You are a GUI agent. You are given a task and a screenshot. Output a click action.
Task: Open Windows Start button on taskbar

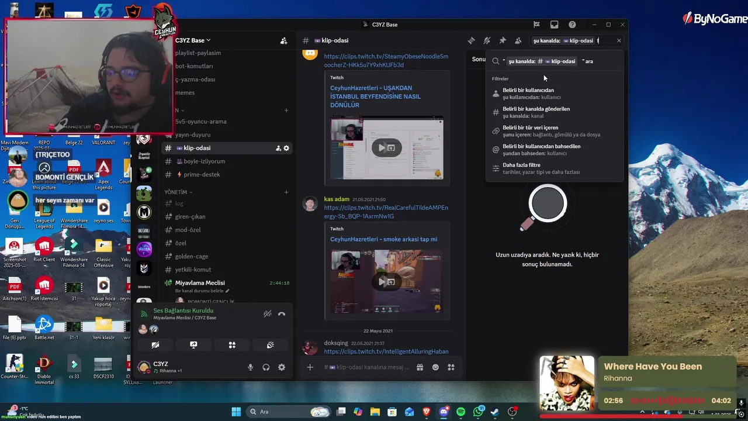click(x=236, y=412)
